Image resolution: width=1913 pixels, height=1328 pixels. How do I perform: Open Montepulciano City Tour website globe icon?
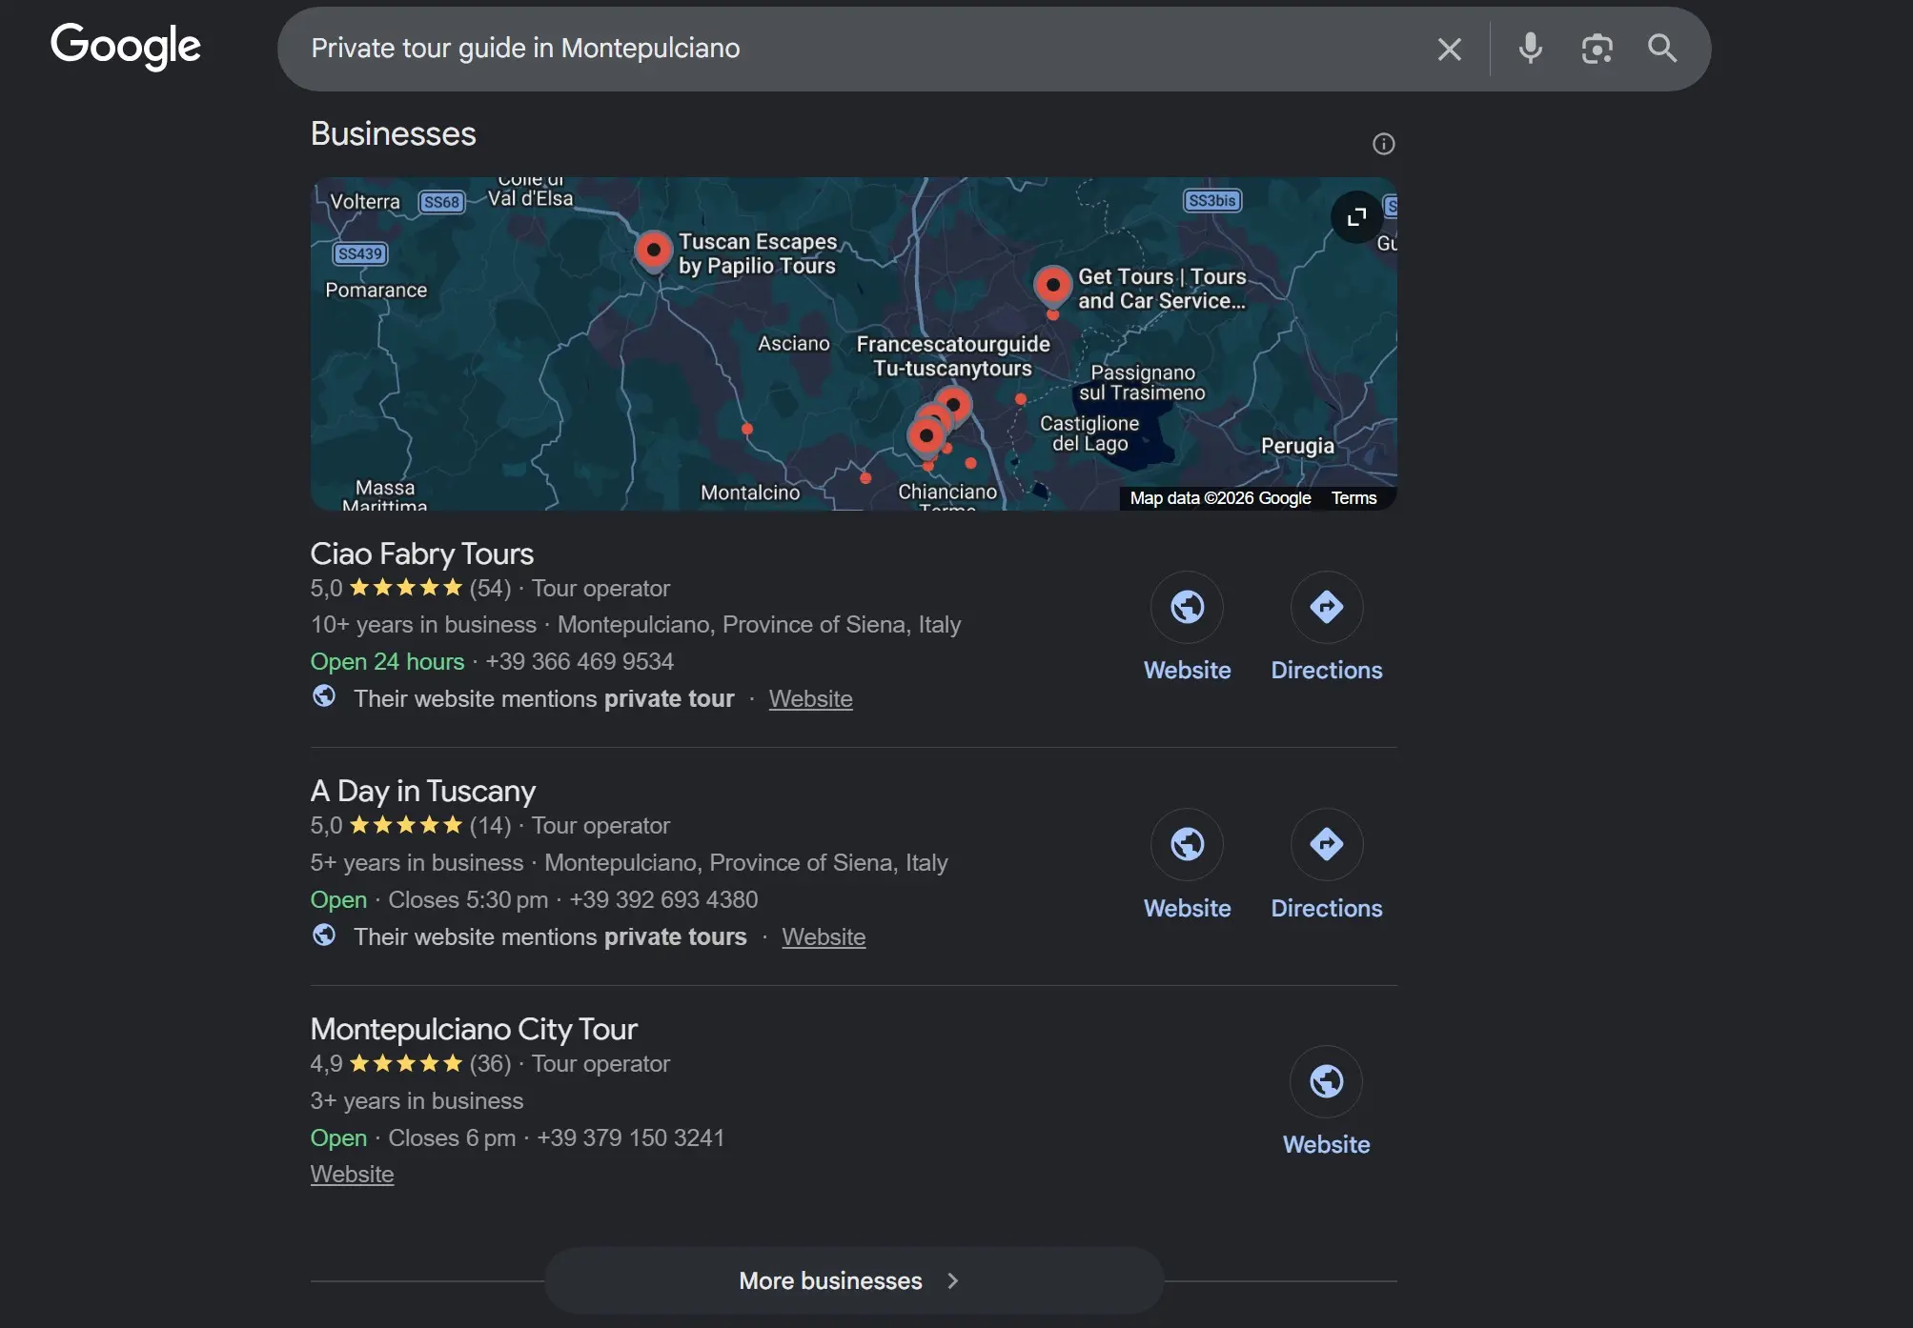coord(1326,1081)
